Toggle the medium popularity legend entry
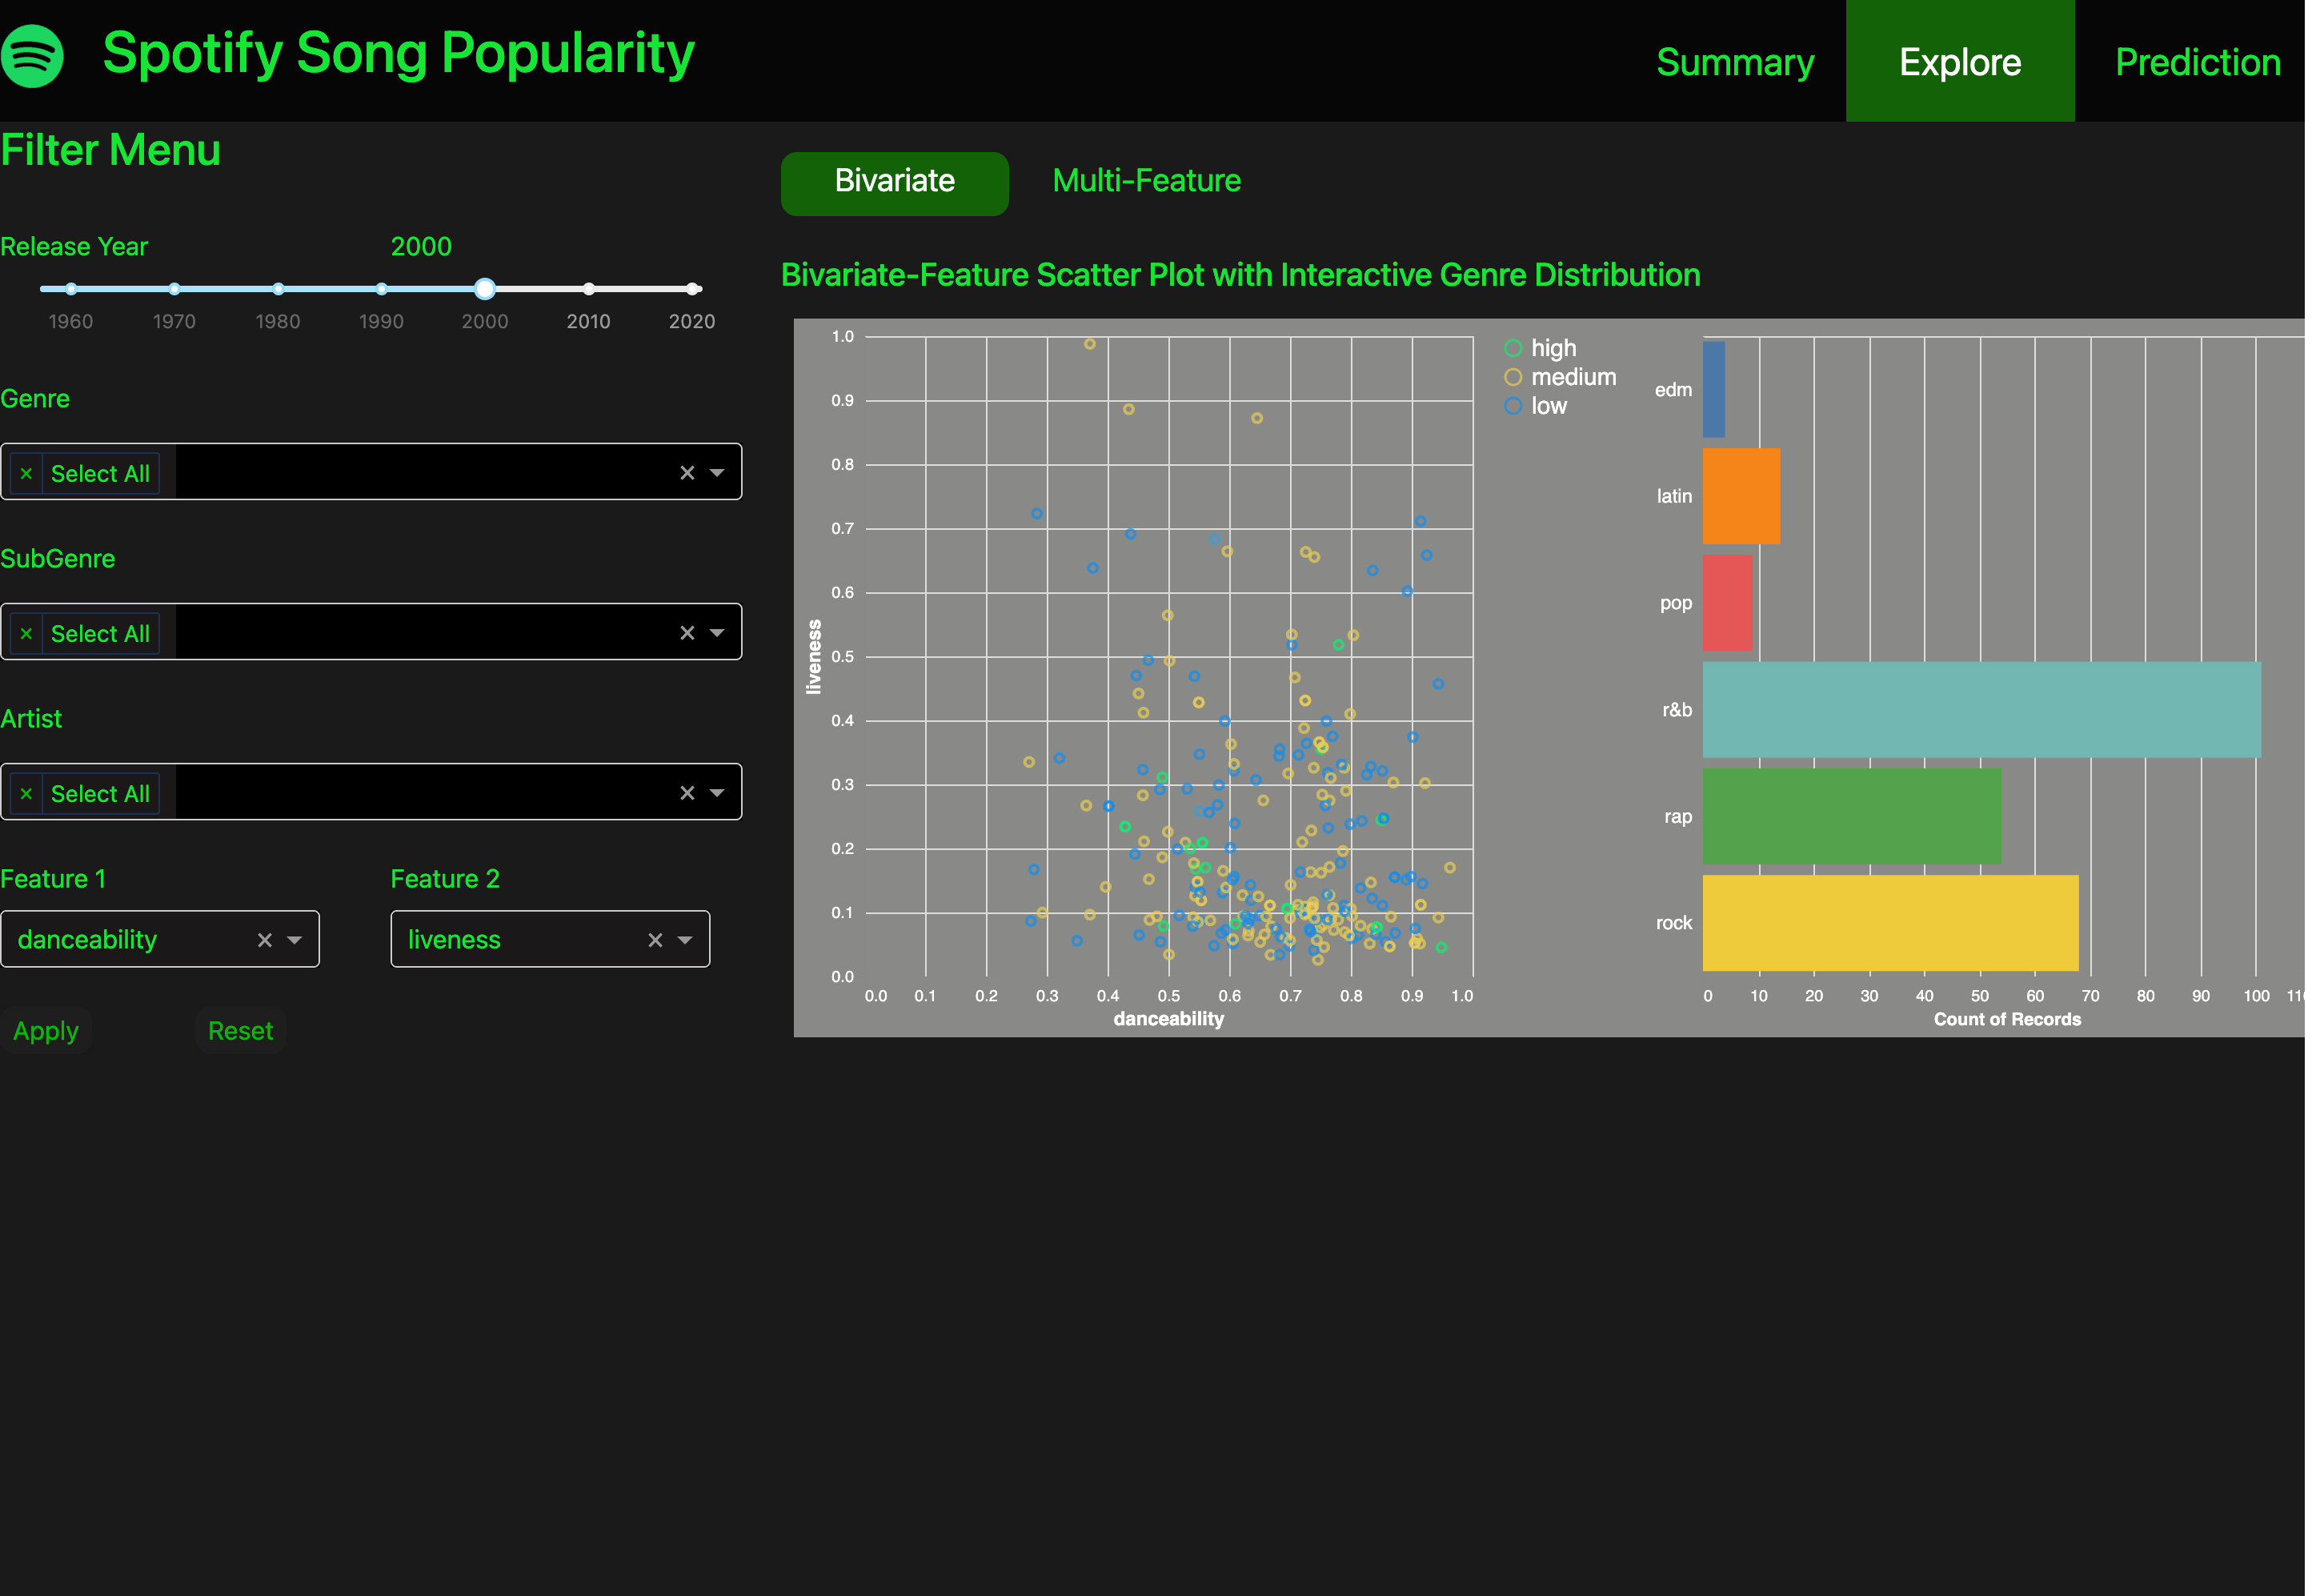This screenshot has height=1596, width=2324. point(1513,377)
